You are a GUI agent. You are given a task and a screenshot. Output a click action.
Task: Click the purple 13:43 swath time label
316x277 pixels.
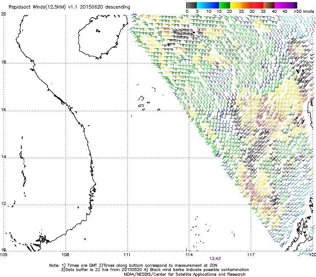(215, 259)
